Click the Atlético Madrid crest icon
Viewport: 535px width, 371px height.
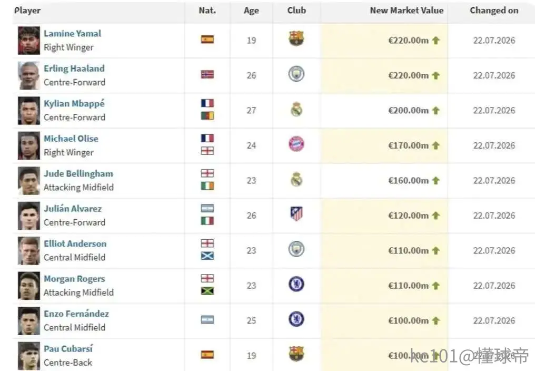[296, 214]
